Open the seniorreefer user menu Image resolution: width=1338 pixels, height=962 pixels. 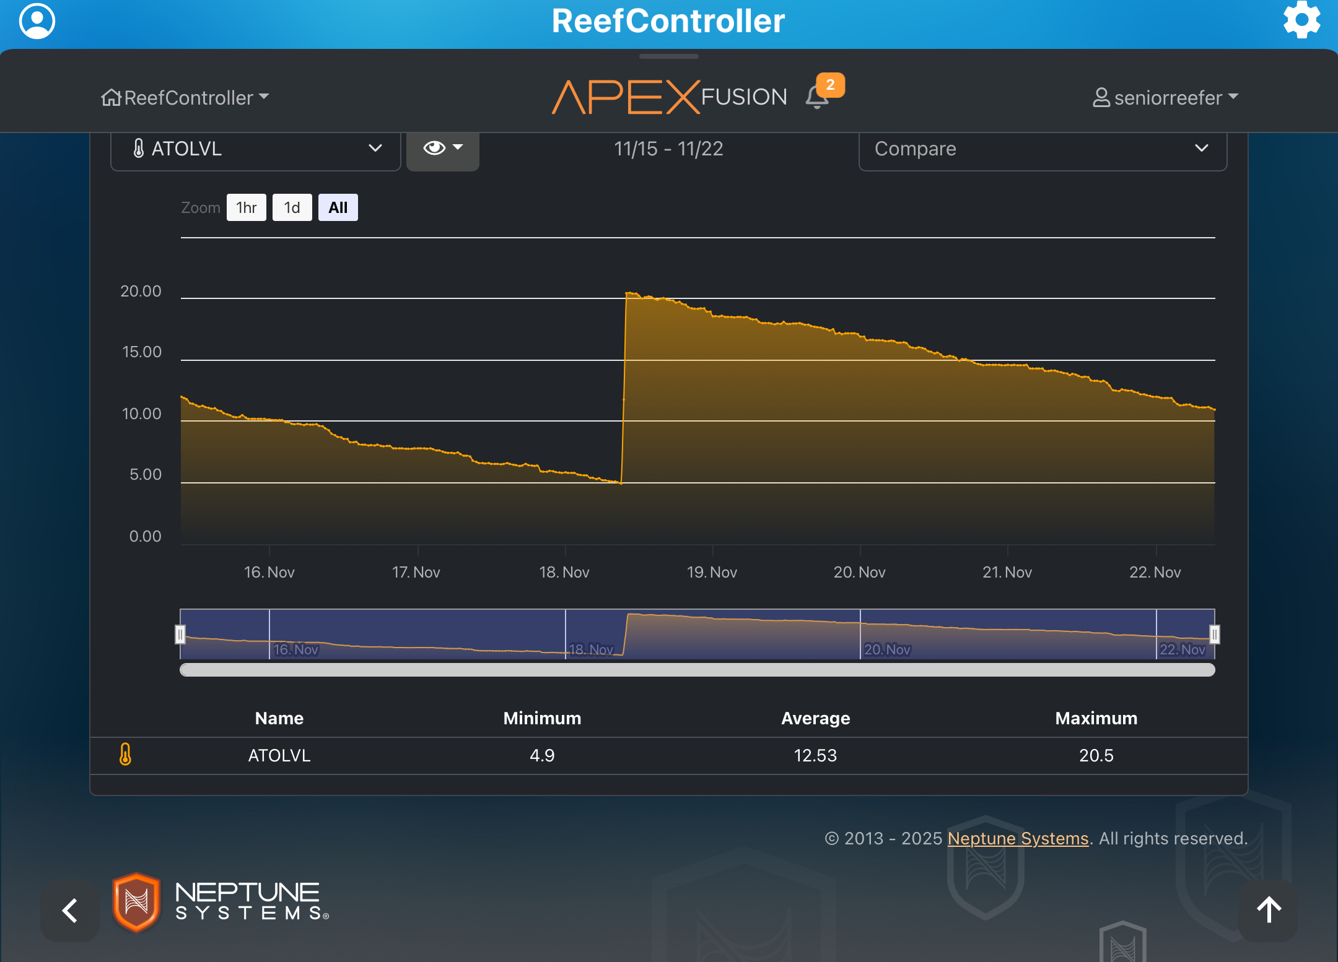(x=1166, y=98)
